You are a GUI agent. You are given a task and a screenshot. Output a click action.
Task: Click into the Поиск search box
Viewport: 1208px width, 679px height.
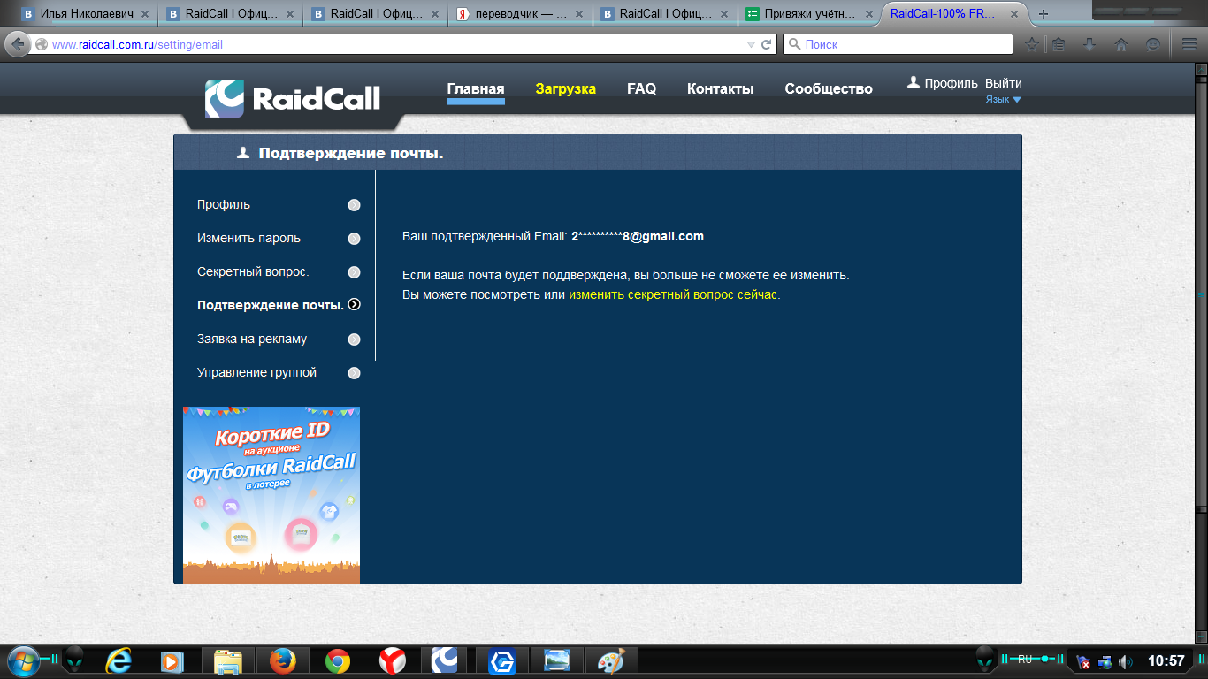(x=898, y=44)
